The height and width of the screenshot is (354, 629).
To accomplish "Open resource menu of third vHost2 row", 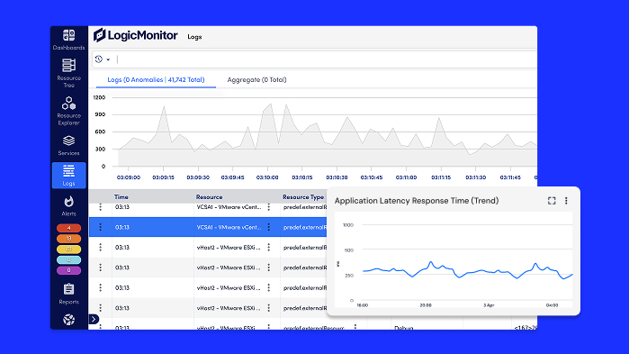I will [x=269, y=287].
